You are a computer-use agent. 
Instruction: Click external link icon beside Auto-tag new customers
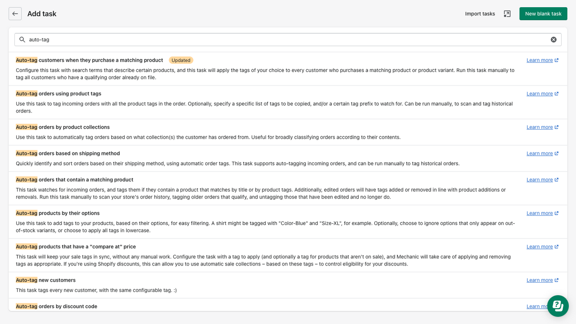[556, 279]
